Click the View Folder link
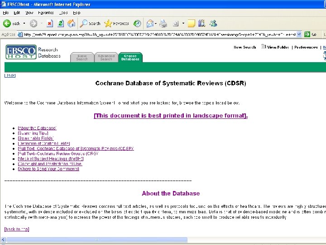Image resolution: width=326 pixels, height=245 pixels. (x=278, y=47)
